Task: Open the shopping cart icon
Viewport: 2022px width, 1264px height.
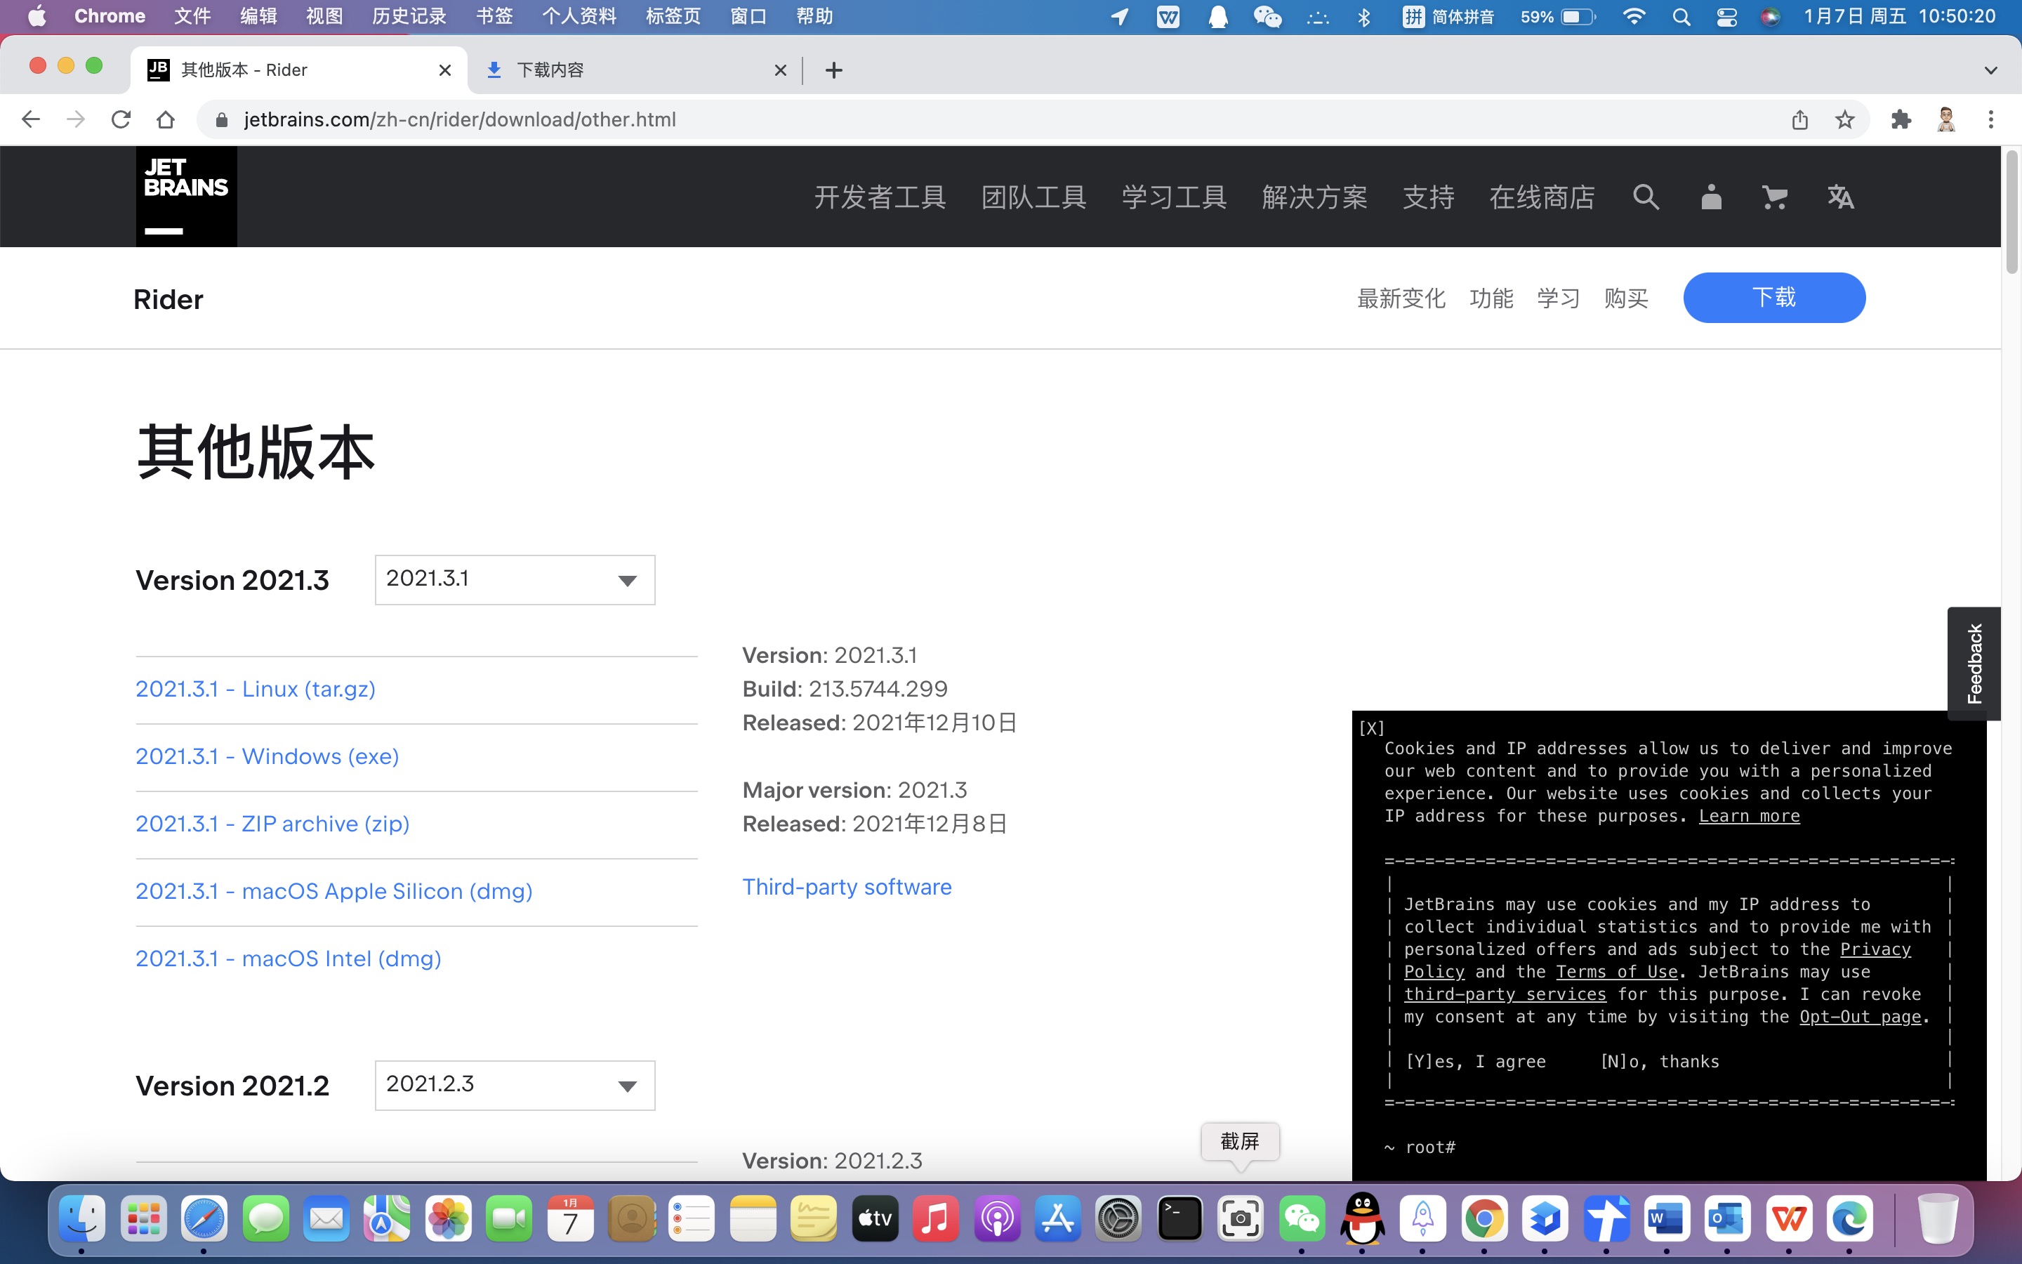Action: pos(1774,197)
